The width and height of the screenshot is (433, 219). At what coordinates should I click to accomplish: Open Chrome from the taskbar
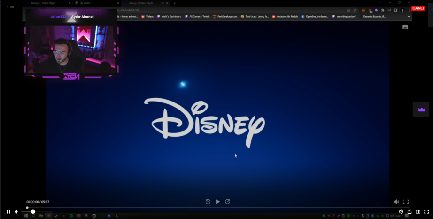[x=49, y=216]
